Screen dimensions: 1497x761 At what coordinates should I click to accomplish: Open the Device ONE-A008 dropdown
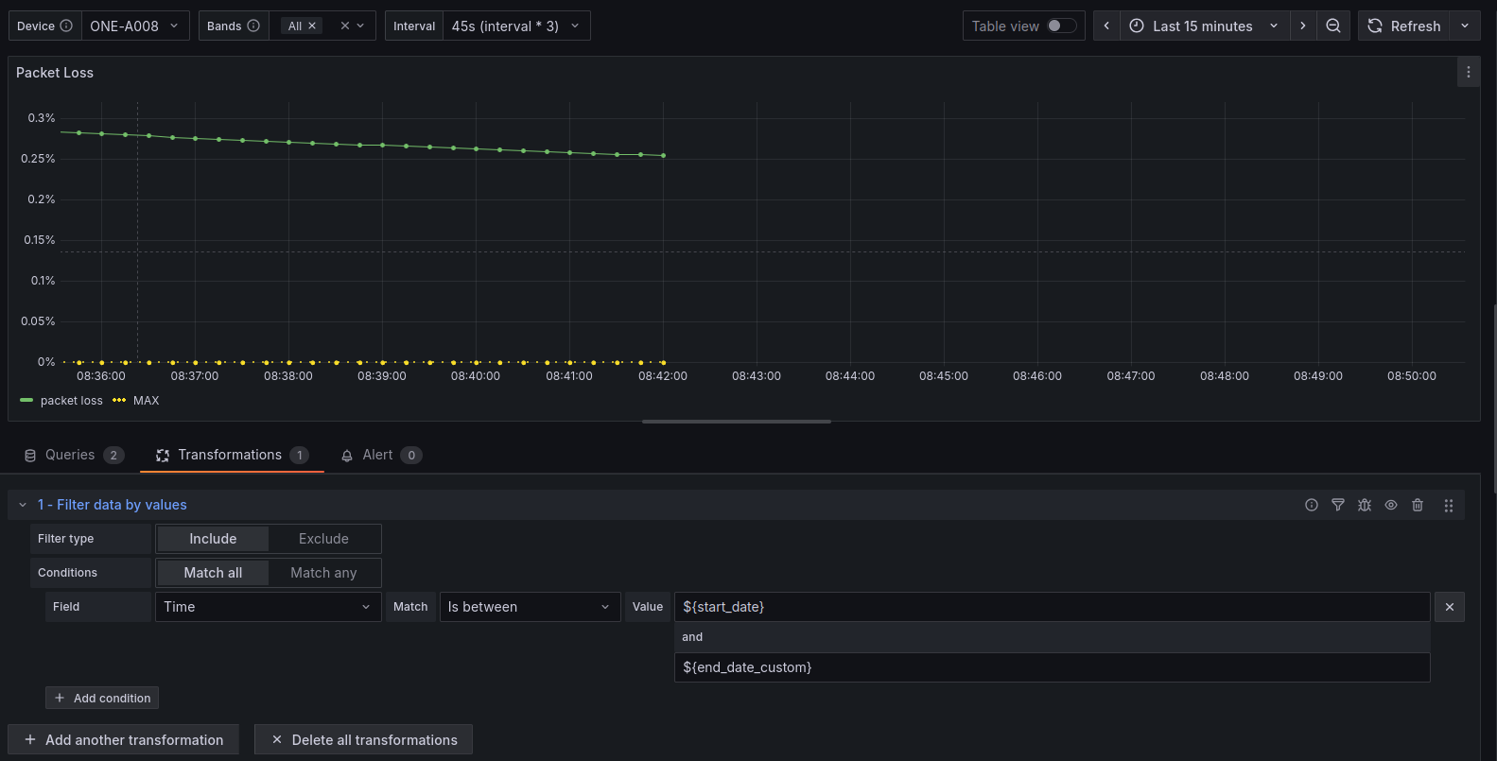click(x=135, y=26)
